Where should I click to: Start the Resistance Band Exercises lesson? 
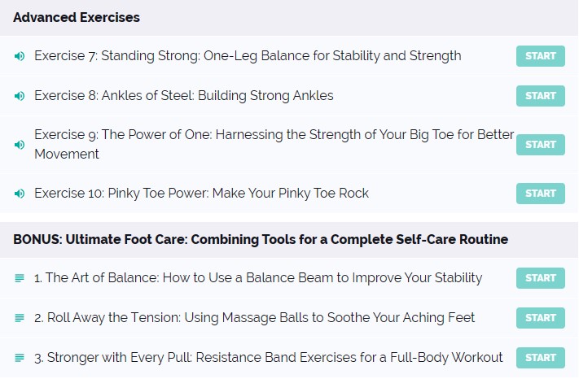[x=540, y=358]
